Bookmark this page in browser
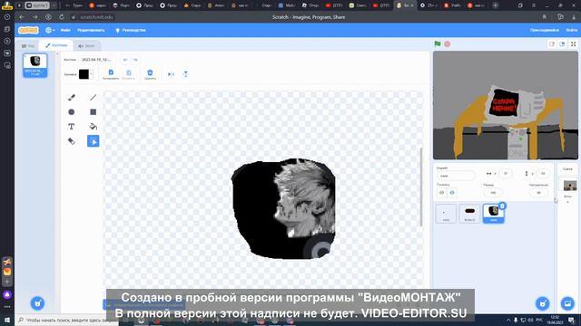 point(545,17)
